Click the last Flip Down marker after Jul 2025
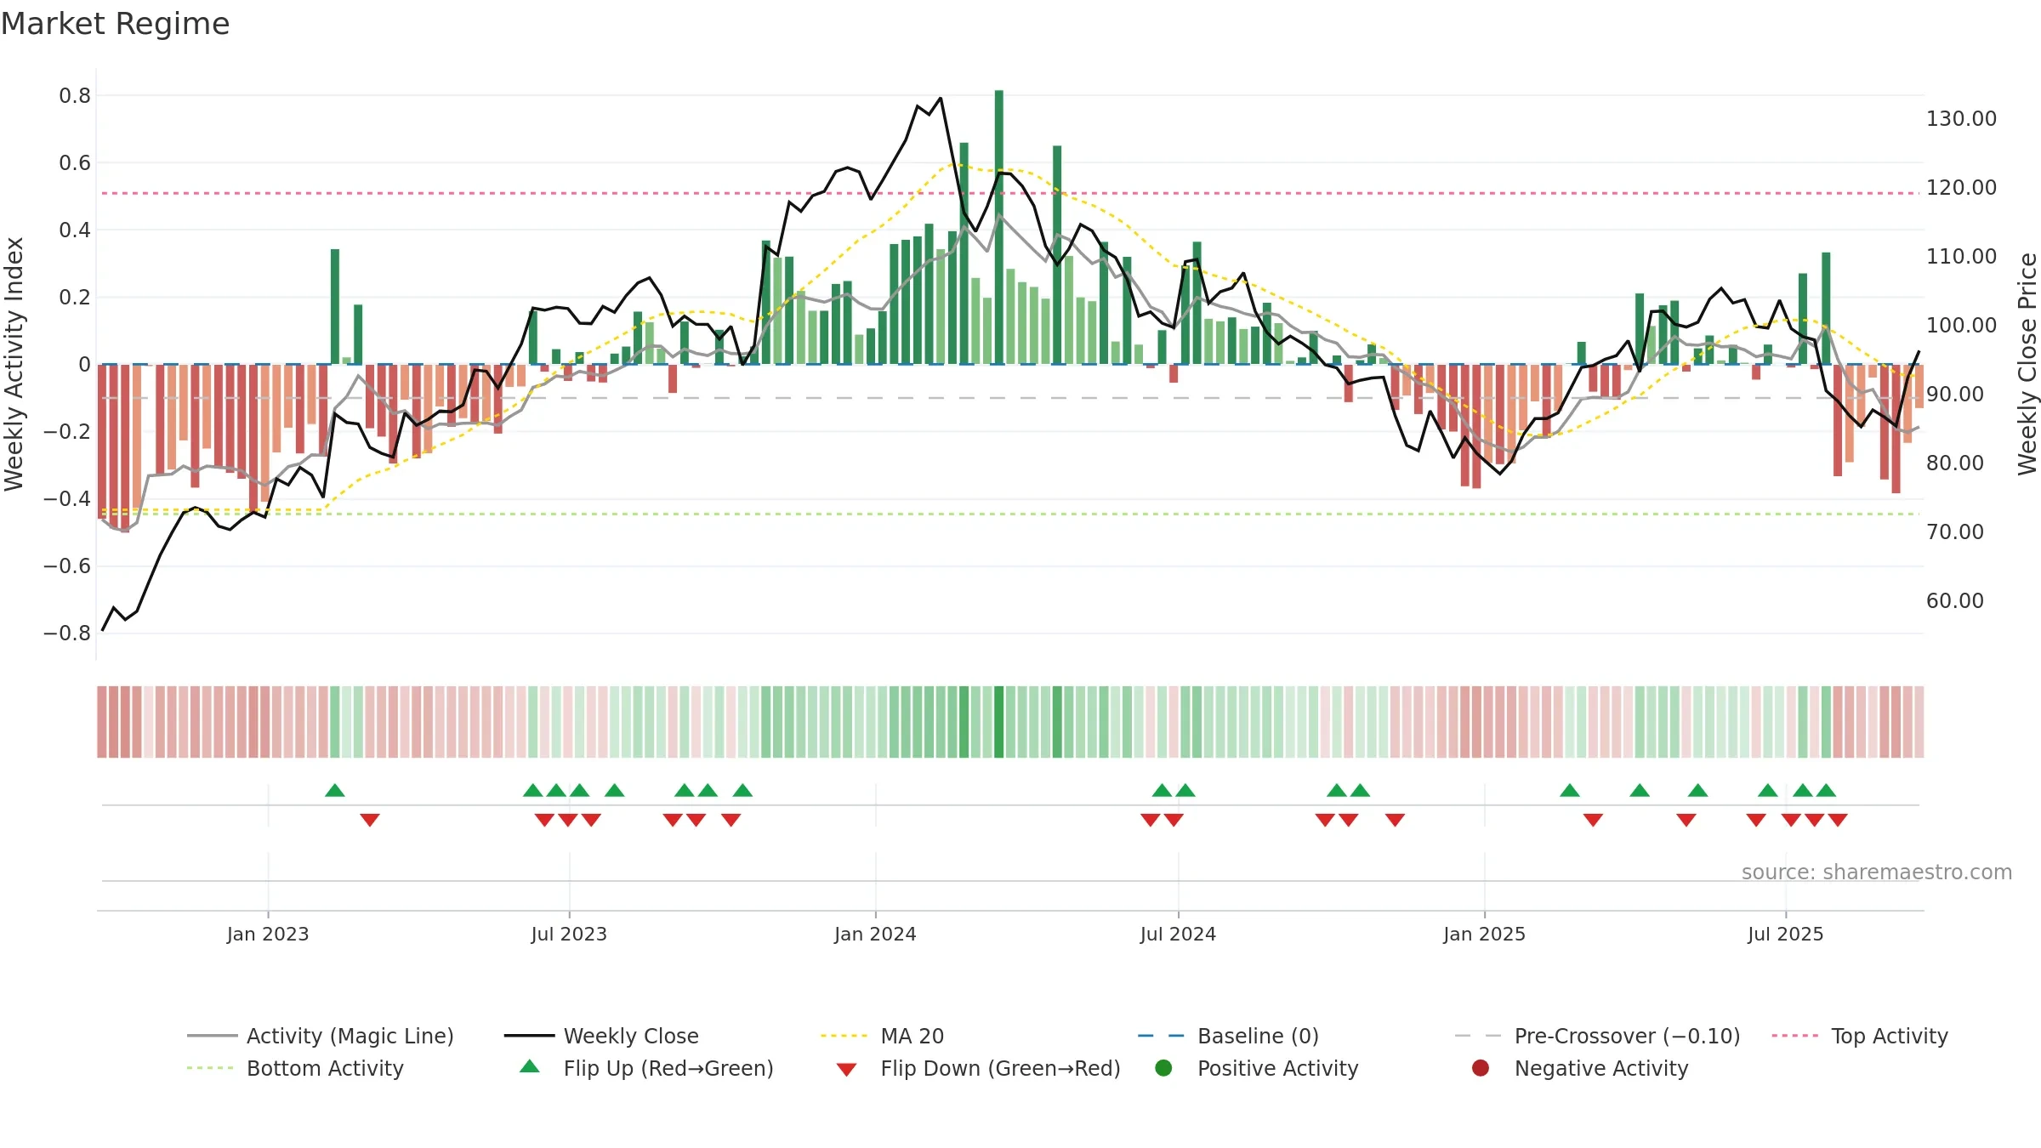The width and height of the screenshot is (2041, 1148). (1838, 820)
